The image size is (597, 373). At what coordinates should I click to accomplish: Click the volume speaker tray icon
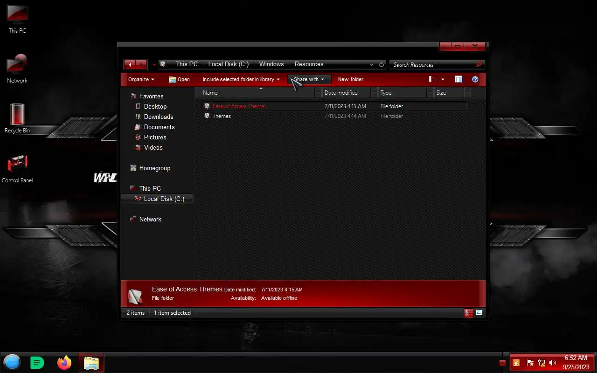[553, 363]
